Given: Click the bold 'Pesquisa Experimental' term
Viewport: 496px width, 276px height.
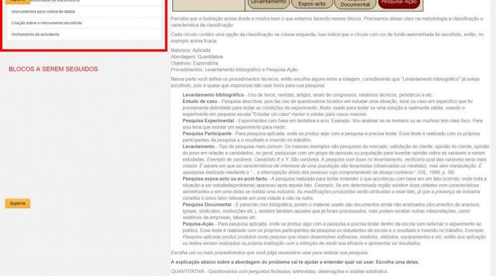Looking at the screenshot, I should [x=208, y=120].
